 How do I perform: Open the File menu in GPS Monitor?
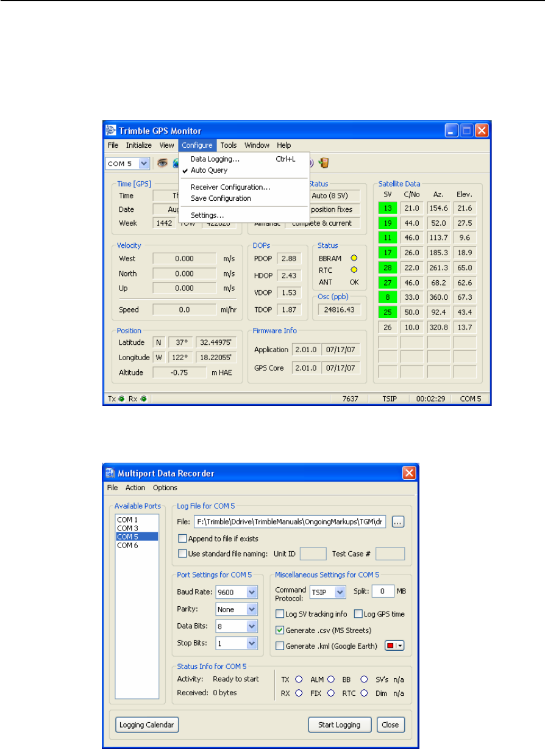click(113, 145)
